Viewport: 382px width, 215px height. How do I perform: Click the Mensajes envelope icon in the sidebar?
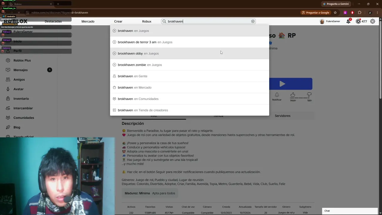point(8,70)
